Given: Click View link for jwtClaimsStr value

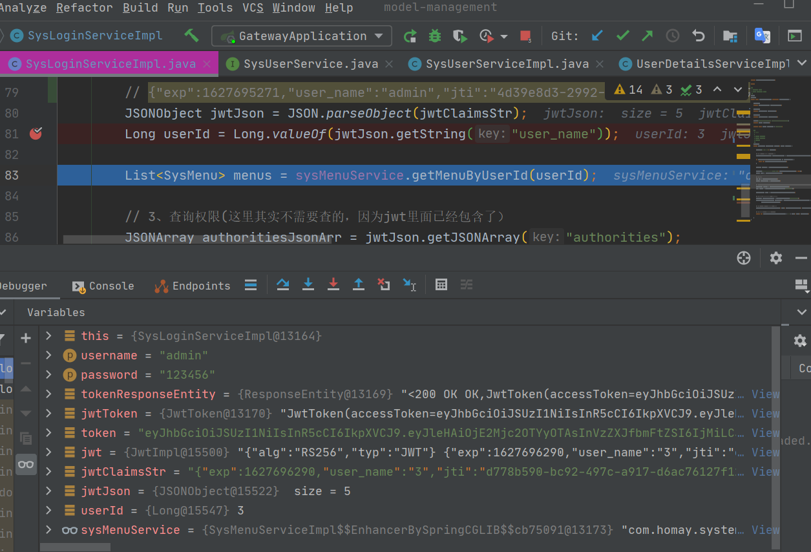Looking at the screenshot, I should coord(765,472).
